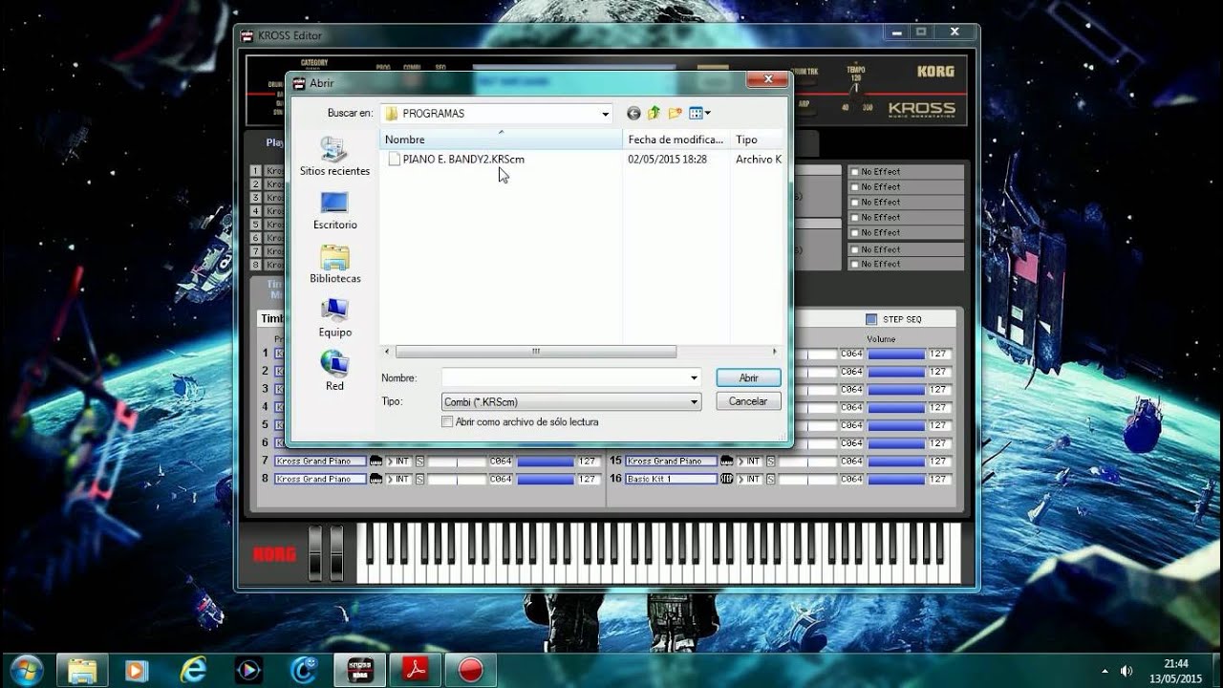
Task: Open INT bank selector on timbre 8
Action: click(x=398, y=479)
